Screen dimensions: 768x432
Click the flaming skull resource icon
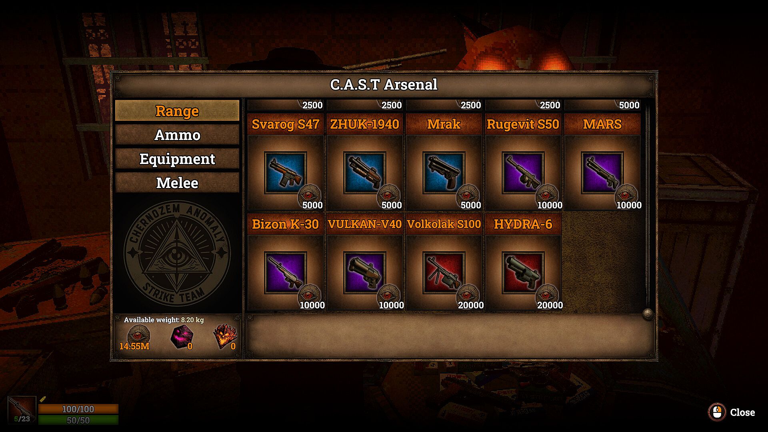click(225, 336)
